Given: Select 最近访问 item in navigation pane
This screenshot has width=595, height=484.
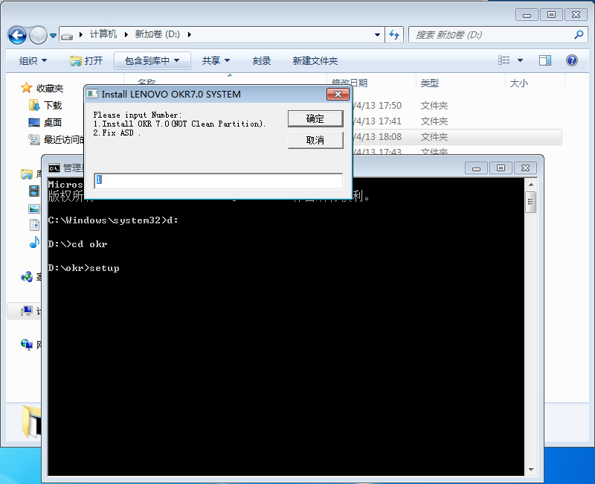Looking at the screenshot, I should click(x=56, y=140).
